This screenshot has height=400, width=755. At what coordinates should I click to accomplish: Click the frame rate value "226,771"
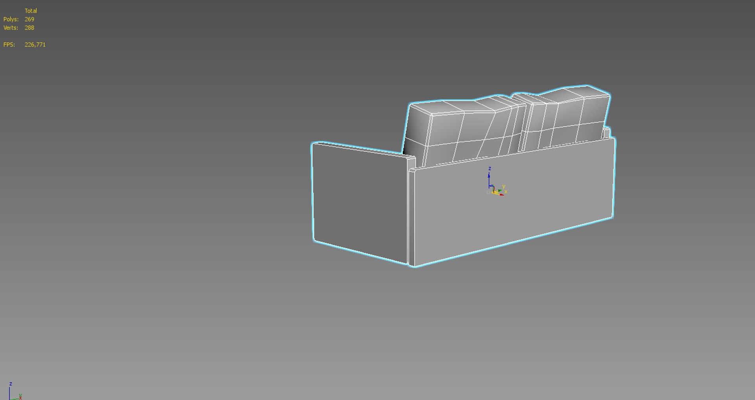[x=35, y=45]
